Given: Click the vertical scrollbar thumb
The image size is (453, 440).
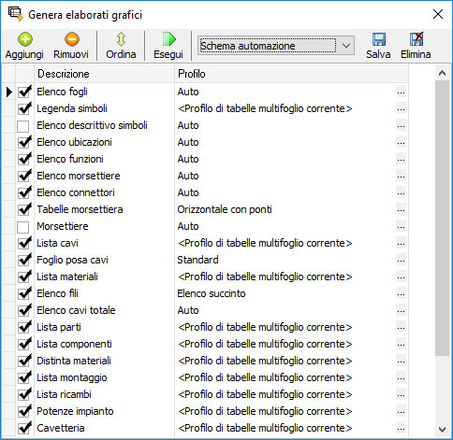Looking at the screenshot, I should click(442, 218).
